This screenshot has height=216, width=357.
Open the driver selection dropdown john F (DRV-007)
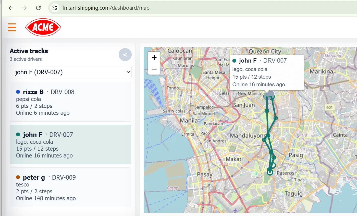tap(71, 72)
